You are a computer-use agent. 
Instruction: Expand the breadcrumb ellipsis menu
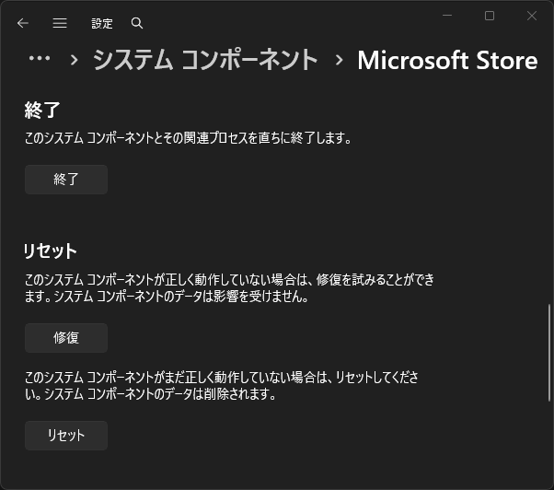40,59
